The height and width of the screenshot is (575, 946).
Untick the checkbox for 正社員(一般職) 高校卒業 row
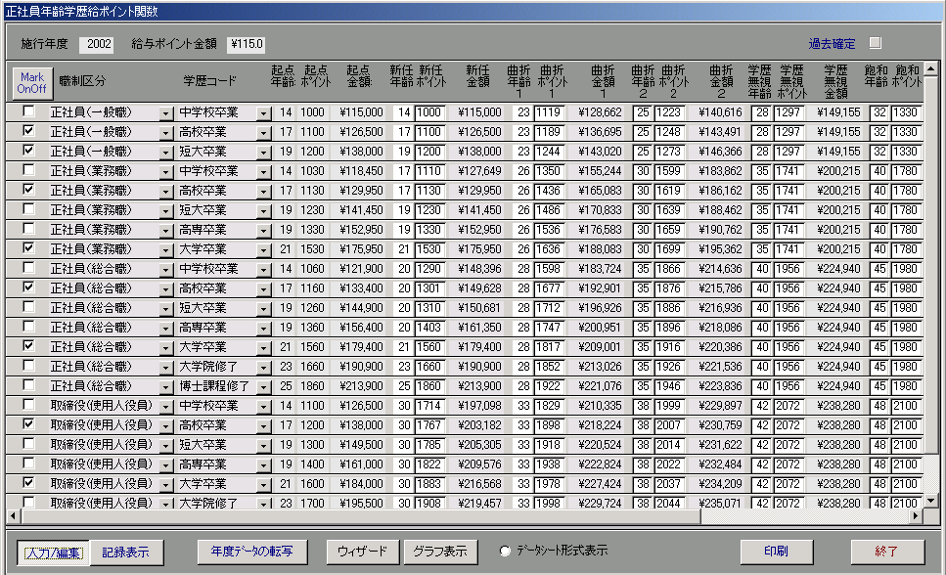coord(28,131)
